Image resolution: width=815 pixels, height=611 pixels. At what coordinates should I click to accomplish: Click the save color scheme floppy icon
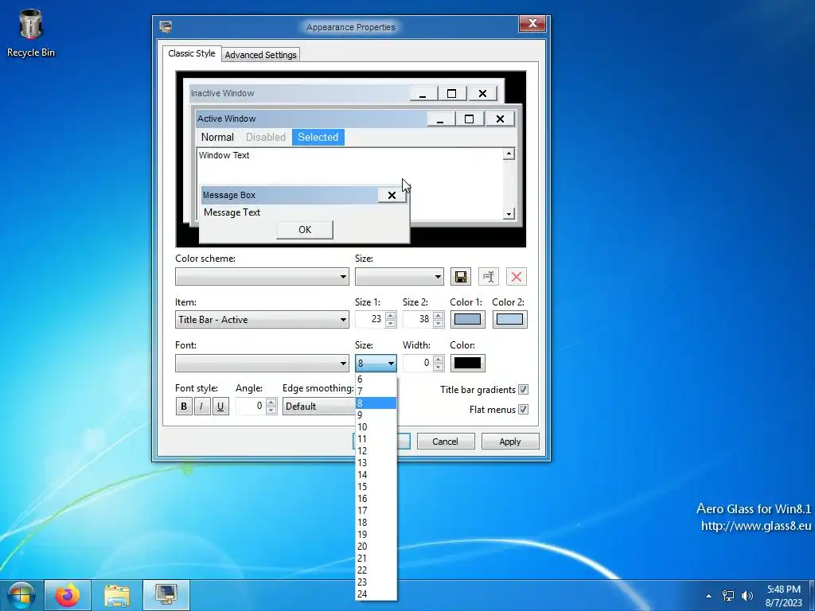tap(461, 276)
